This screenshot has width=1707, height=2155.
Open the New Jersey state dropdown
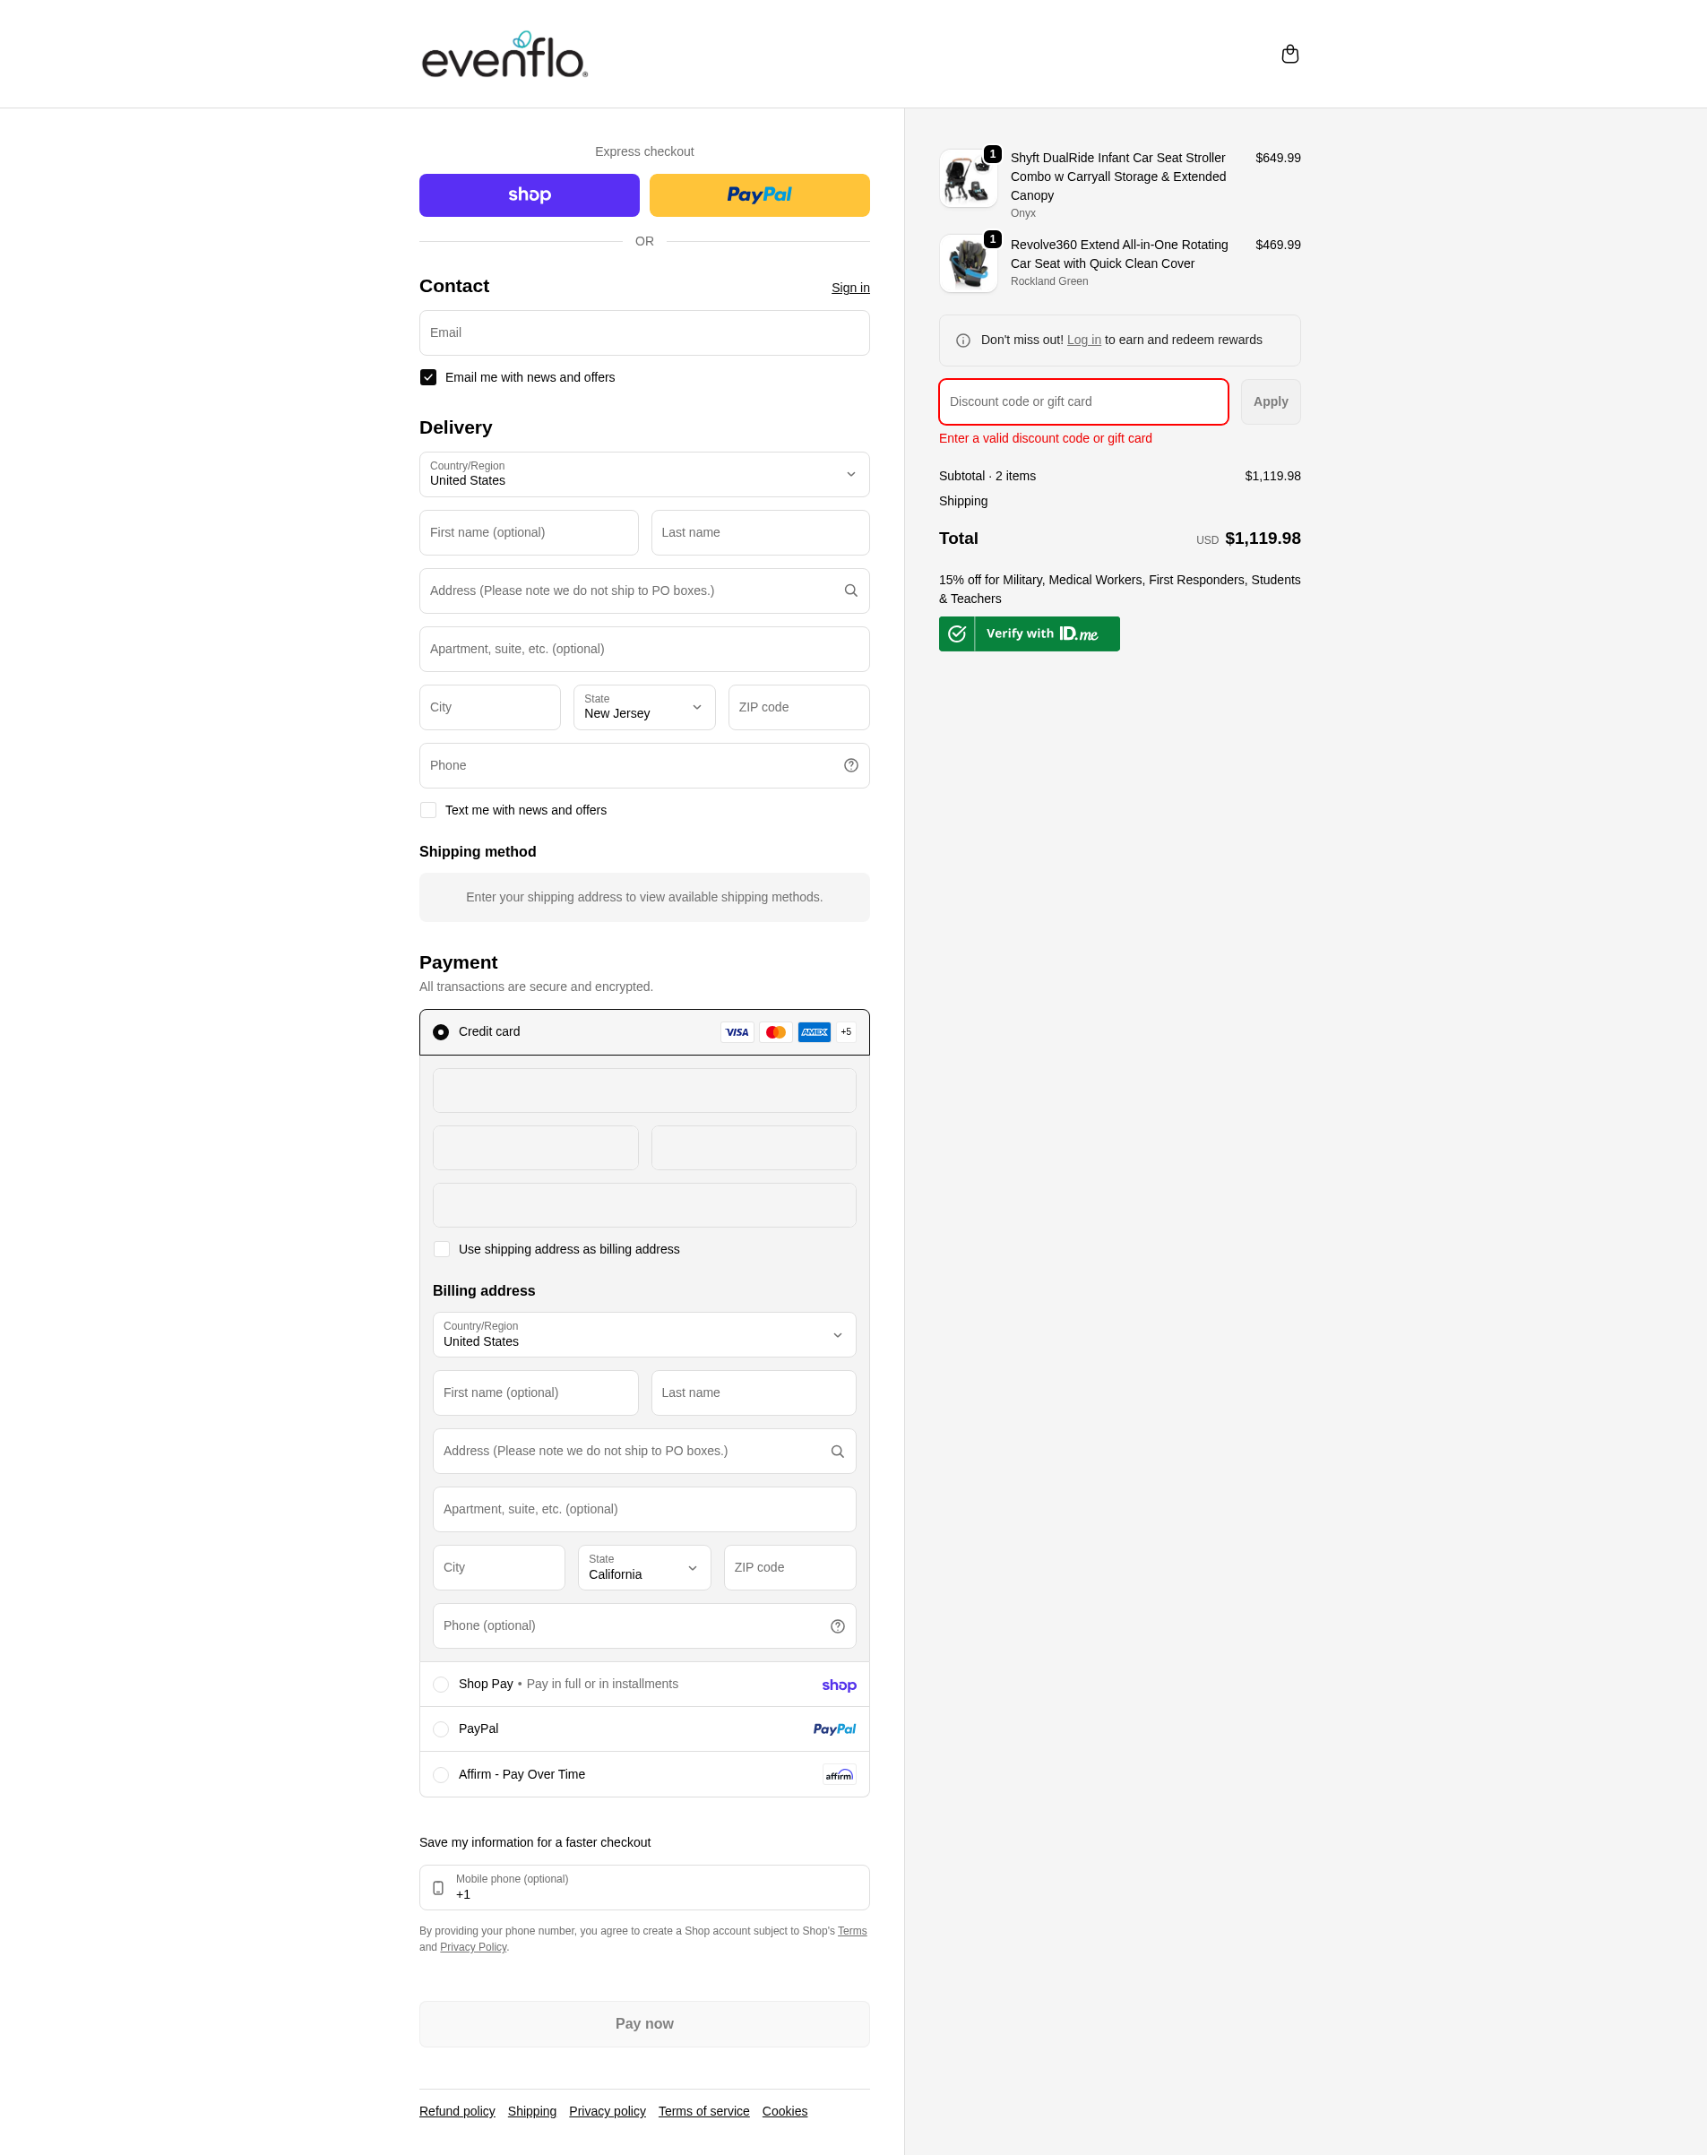coord(643,707)
